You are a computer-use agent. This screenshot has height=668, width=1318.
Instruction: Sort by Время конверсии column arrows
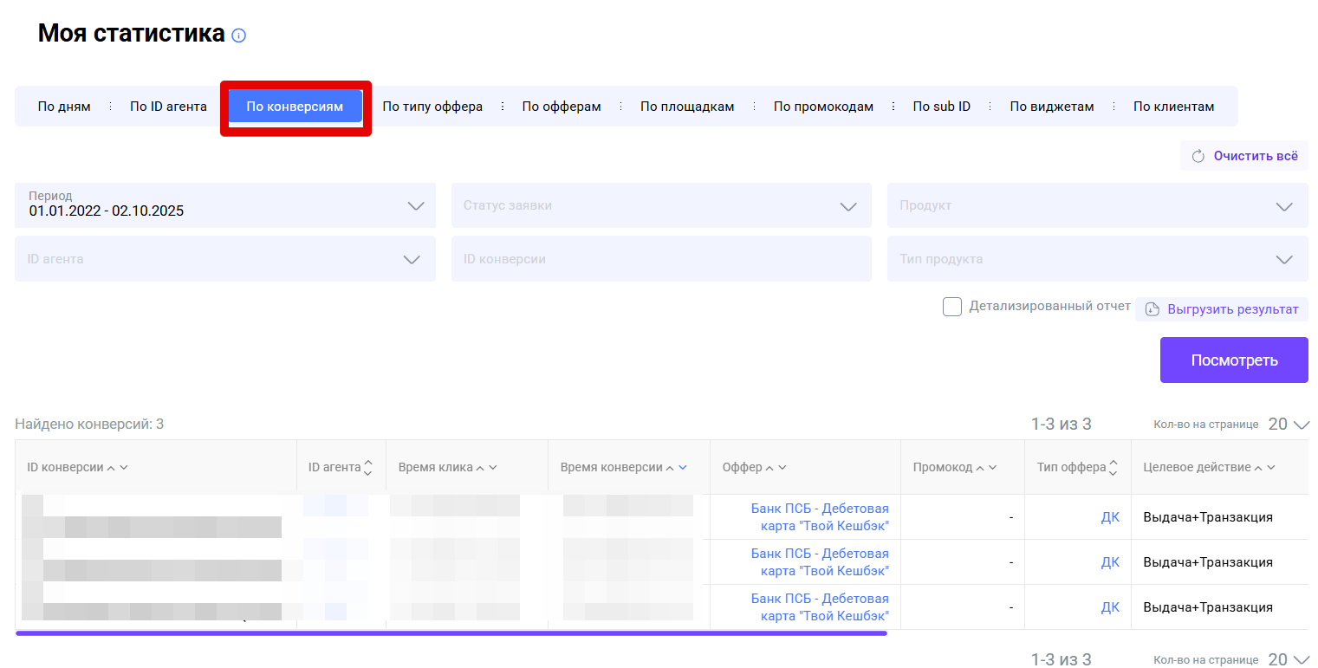click(676, 468)
